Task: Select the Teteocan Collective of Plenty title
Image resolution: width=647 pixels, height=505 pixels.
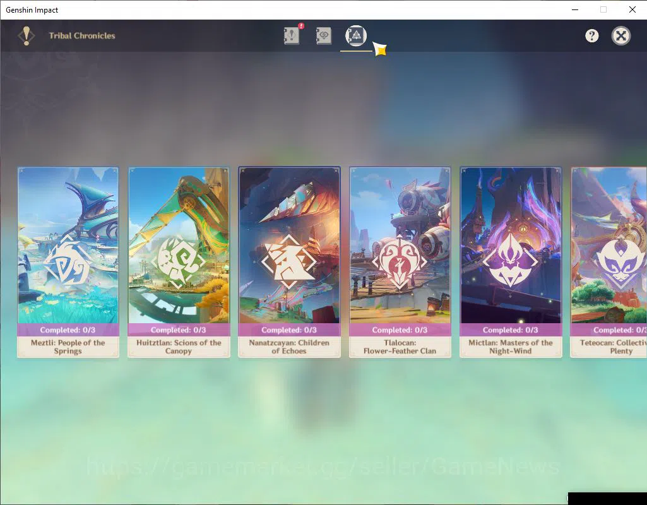Action: [613, 347]
